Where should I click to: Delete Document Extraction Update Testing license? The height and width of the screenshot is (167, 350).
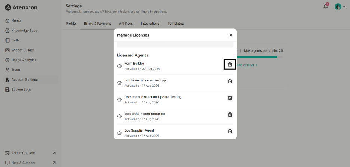[230, 98]
